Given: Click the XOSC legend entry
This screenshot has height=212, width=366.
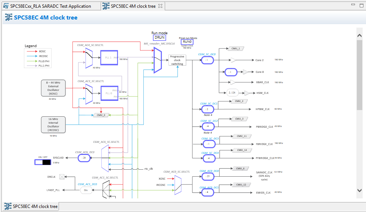Looking at the screenshot, I should [36, 51].
